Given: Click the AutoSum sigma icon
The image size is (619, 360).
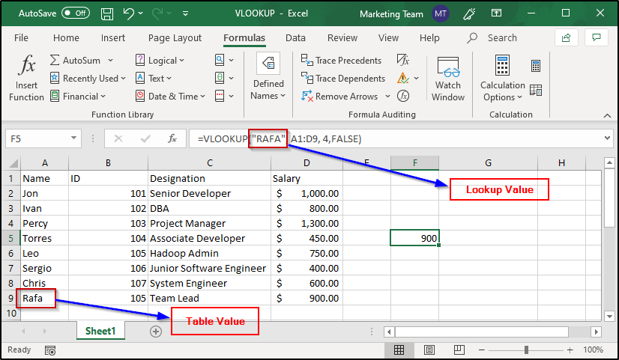Looking at the screenshot, I should [55, 61].
